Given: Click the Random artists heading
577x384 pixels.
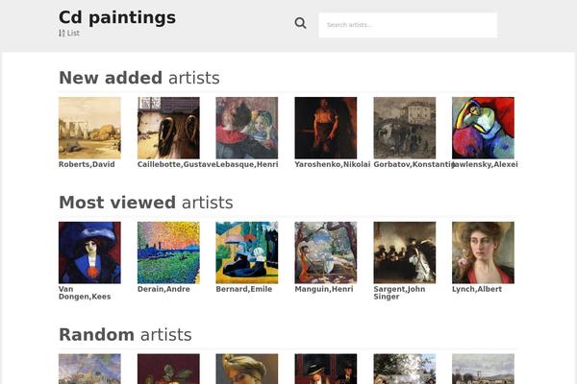Looking at the screenshot, I should [x=125, y=335].
